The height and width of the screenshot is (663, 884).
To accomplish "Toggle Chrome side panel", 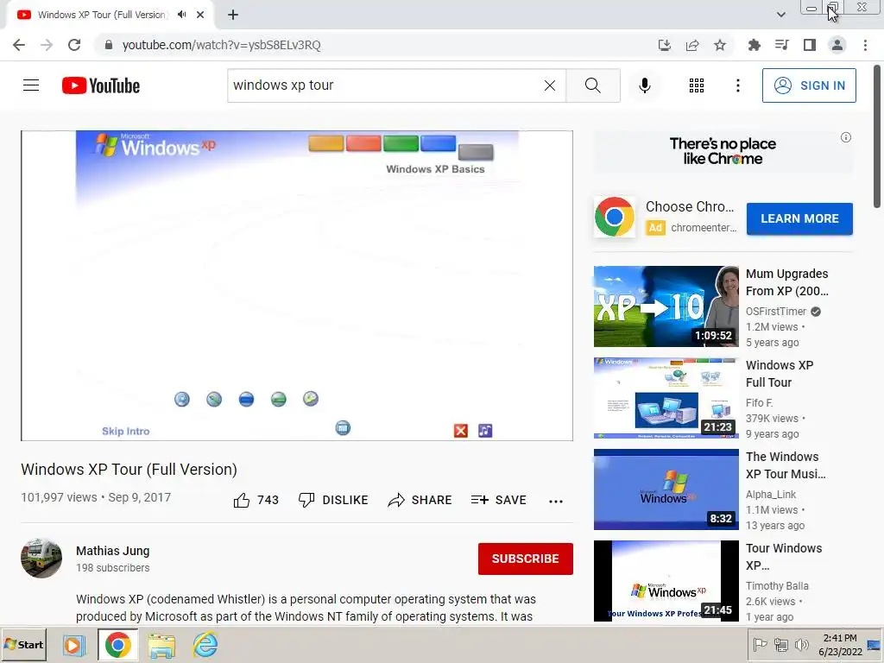I will coord(810,45).
